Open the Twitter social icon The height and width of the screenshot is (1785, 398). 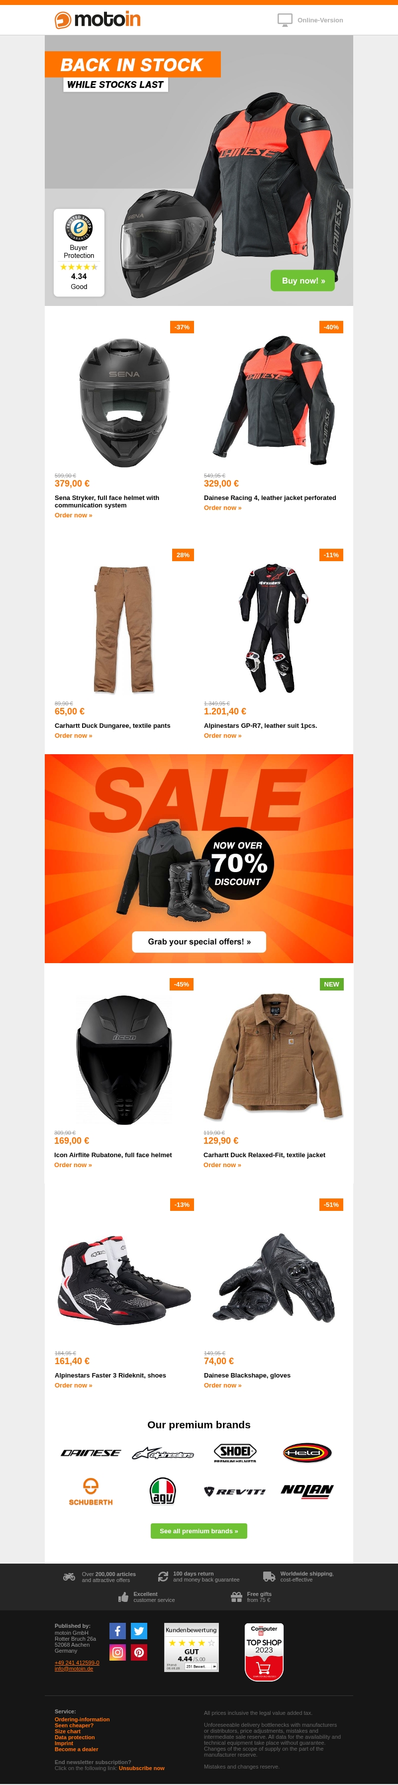click(x=139, y=1631)
